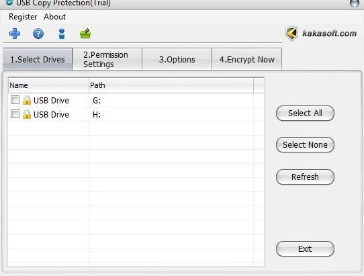
Task: Click USB Drive label in H: row
Action: (51, 114)
